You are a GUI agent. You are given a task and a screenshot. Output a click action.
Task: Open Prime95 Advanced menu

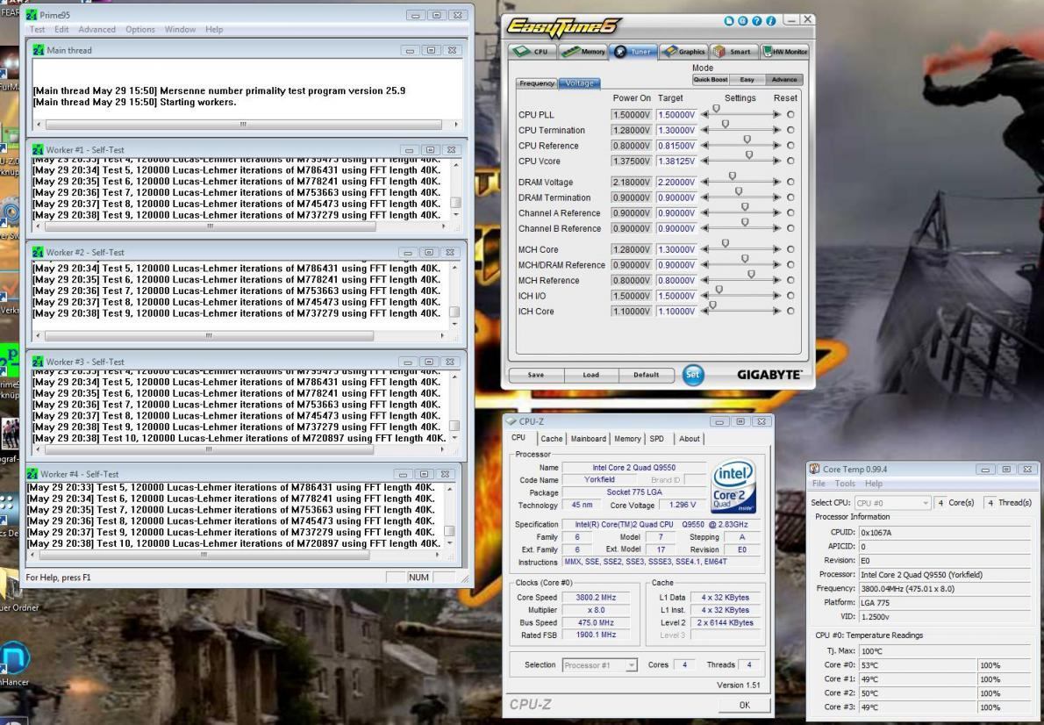tap(97, 29)
